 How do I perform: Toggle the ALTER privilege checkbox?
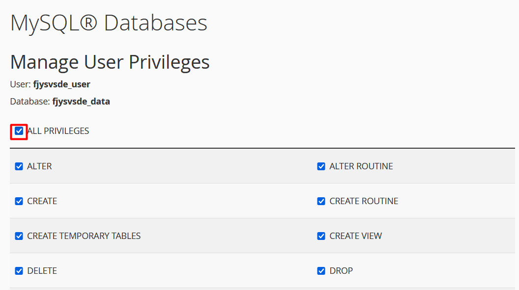point(19,166)
